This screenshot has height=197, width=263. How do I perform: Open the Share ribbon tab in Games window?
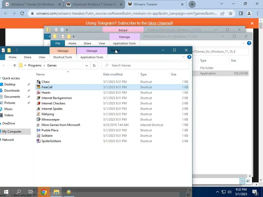click(x=27, y=57)
